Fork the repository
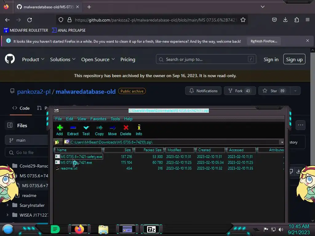 tap(240, 91)
